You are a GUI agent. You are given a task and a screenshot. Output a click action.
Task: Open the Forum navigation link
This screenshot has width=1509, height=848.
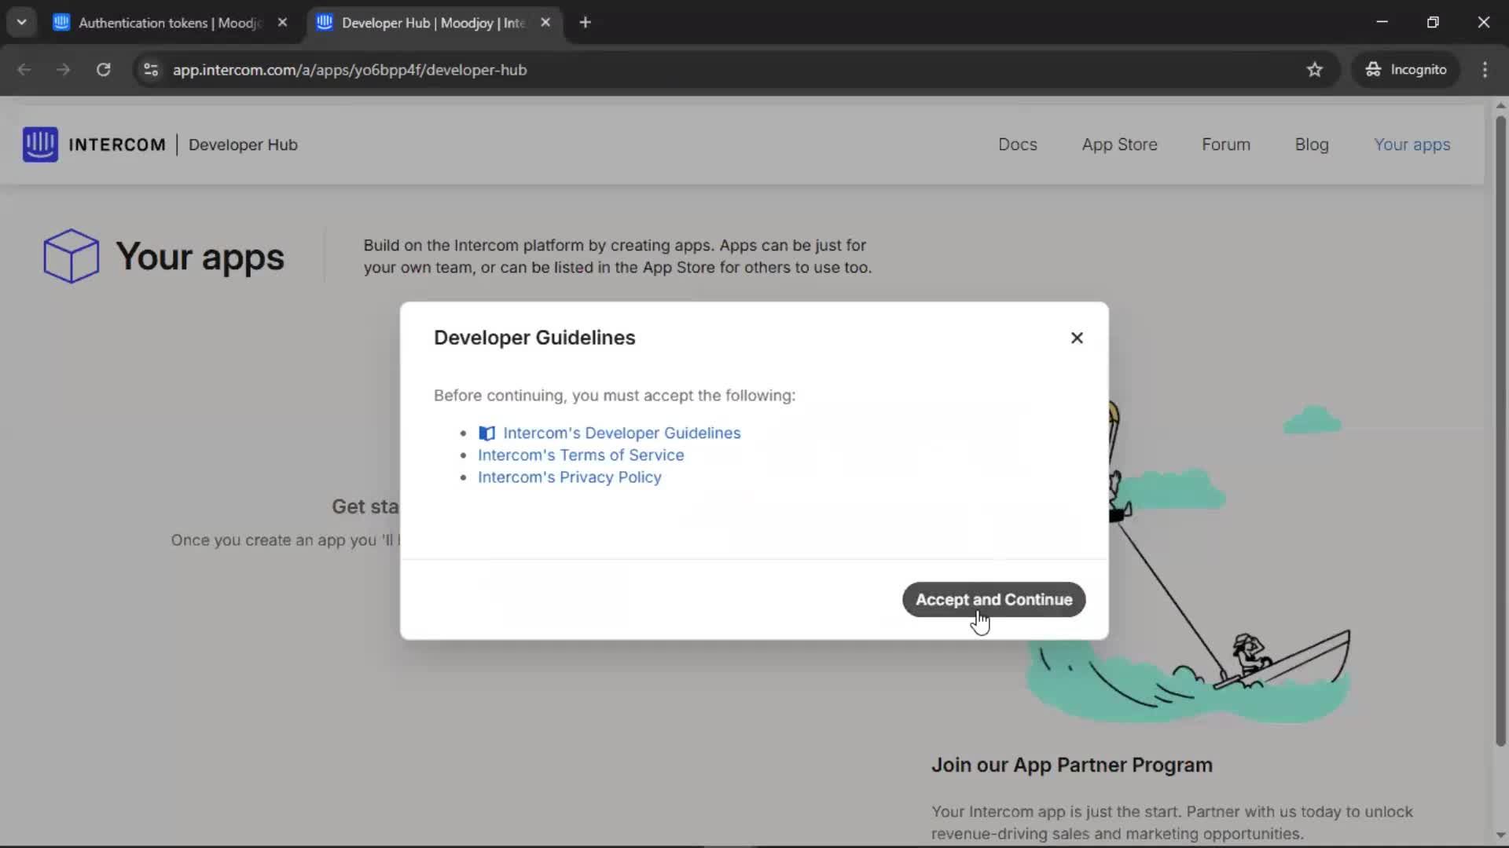[x=1226, y=144]
